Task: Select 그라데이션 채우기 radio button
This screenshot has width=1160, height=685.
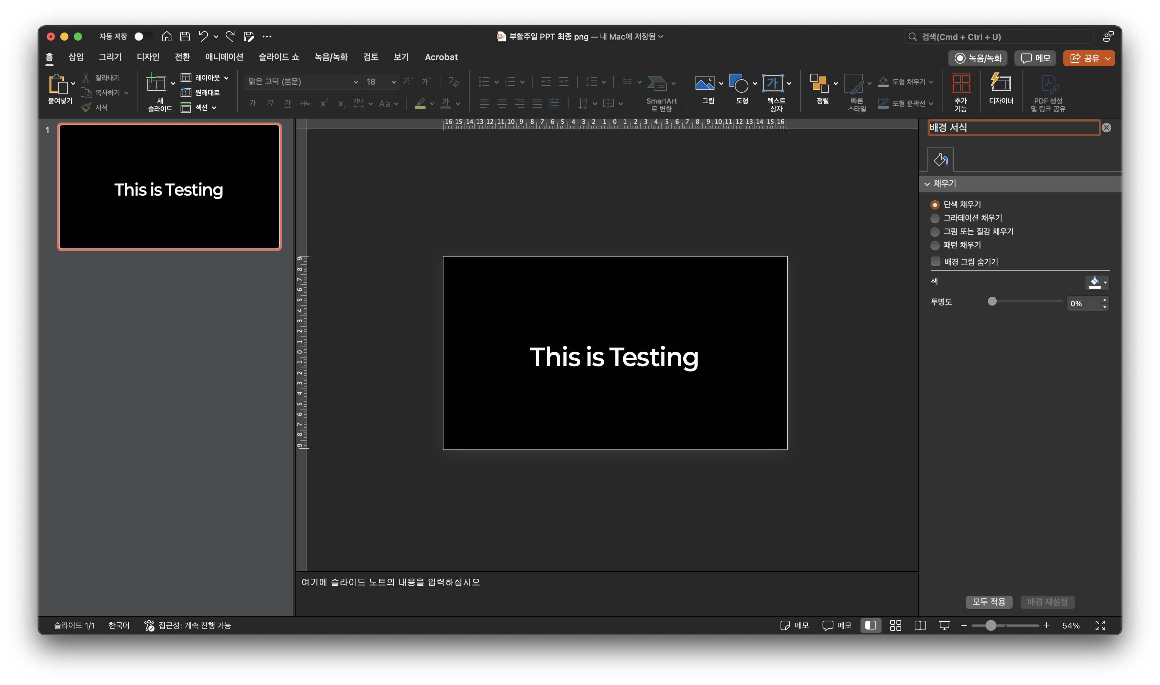Action: click(x=935, y=218)
